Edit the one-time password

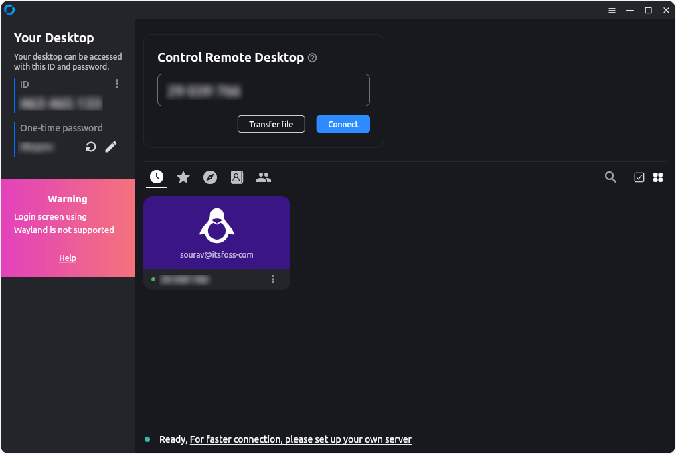click(111, 146)
